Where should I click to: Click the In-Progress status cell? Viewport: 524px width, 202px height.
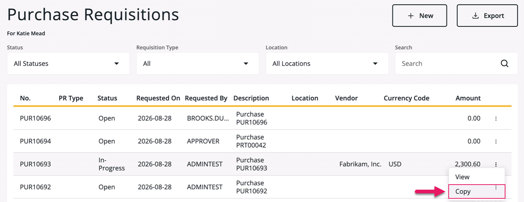[x=112, y=164]
